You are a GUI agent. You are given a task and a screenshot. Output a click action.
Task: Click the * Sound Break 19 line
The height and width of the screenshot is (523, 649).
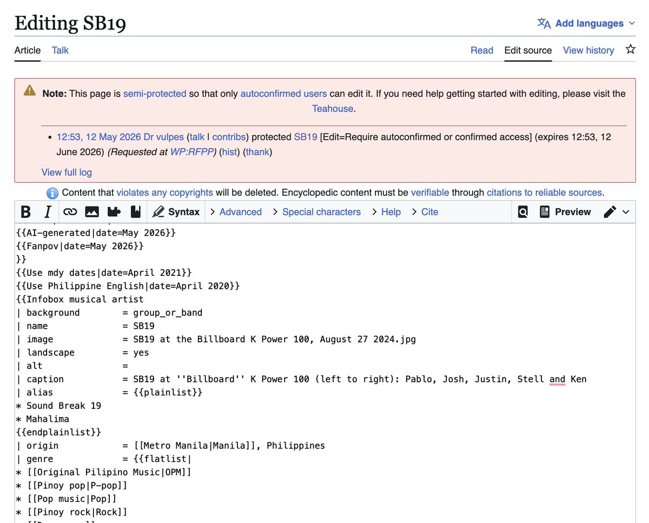pyautogui.click(x=58, y=406)
